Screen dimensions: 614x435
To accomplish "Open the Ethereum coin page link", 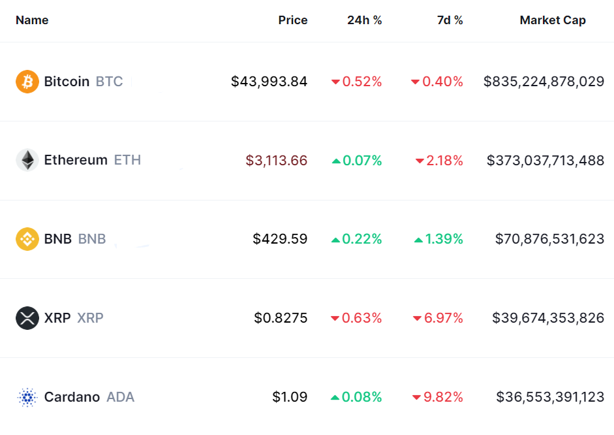I will (x=76, y=160).
